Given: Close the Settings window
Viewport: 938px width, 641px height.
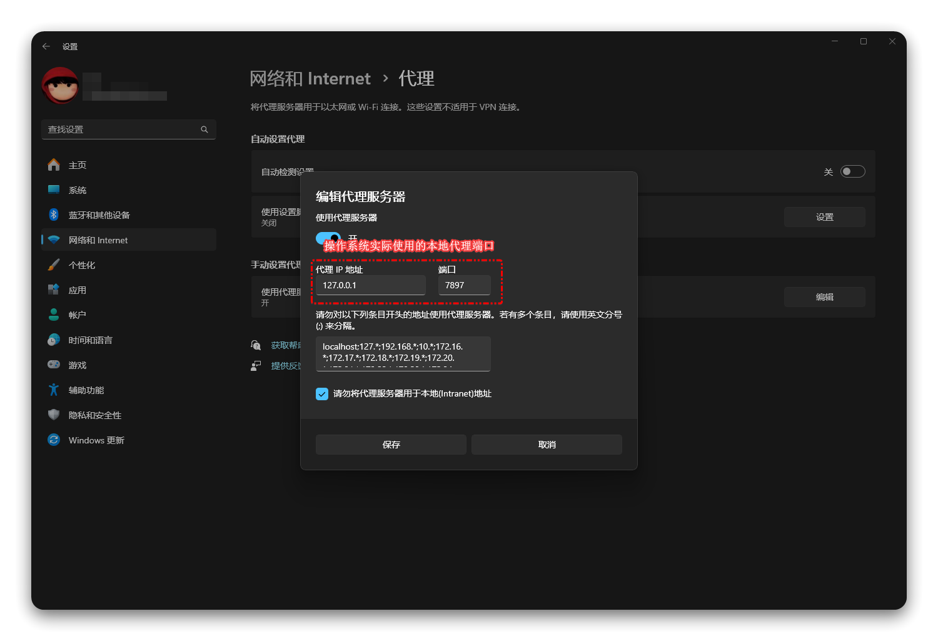Looking at the screenshot, I should [x=892, y=41].
